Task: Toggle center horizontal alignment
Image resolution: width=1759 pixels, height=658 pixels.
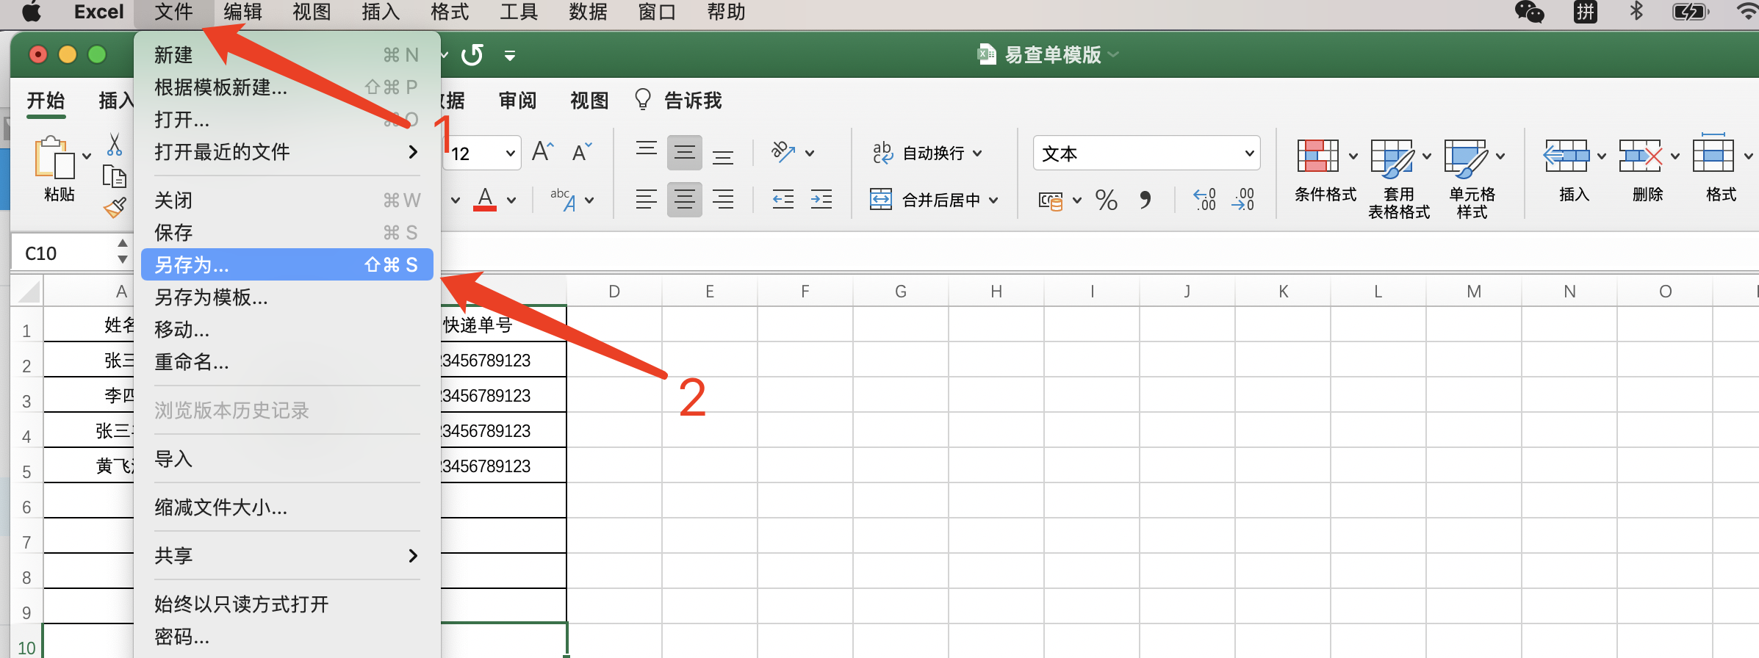Action: (x=685, y=199)
